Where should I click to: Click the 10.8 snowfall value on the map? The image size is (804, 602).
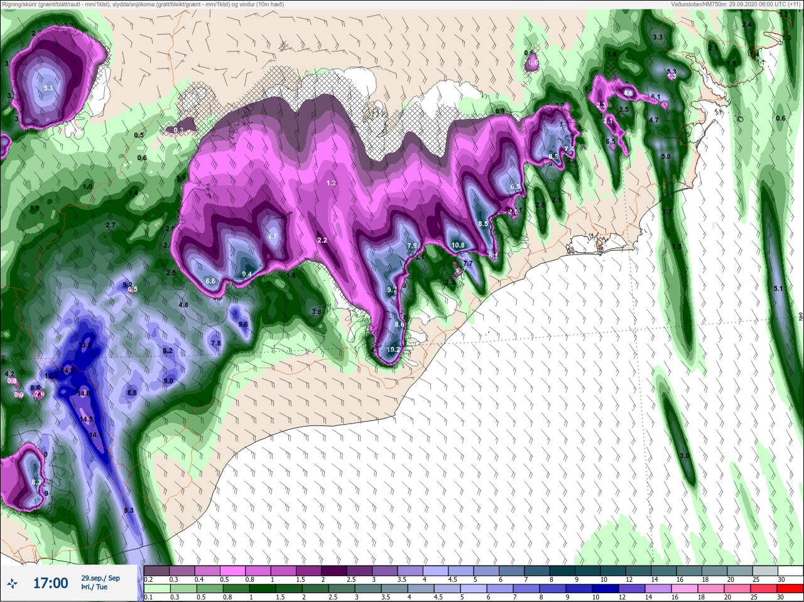(458, 245)
